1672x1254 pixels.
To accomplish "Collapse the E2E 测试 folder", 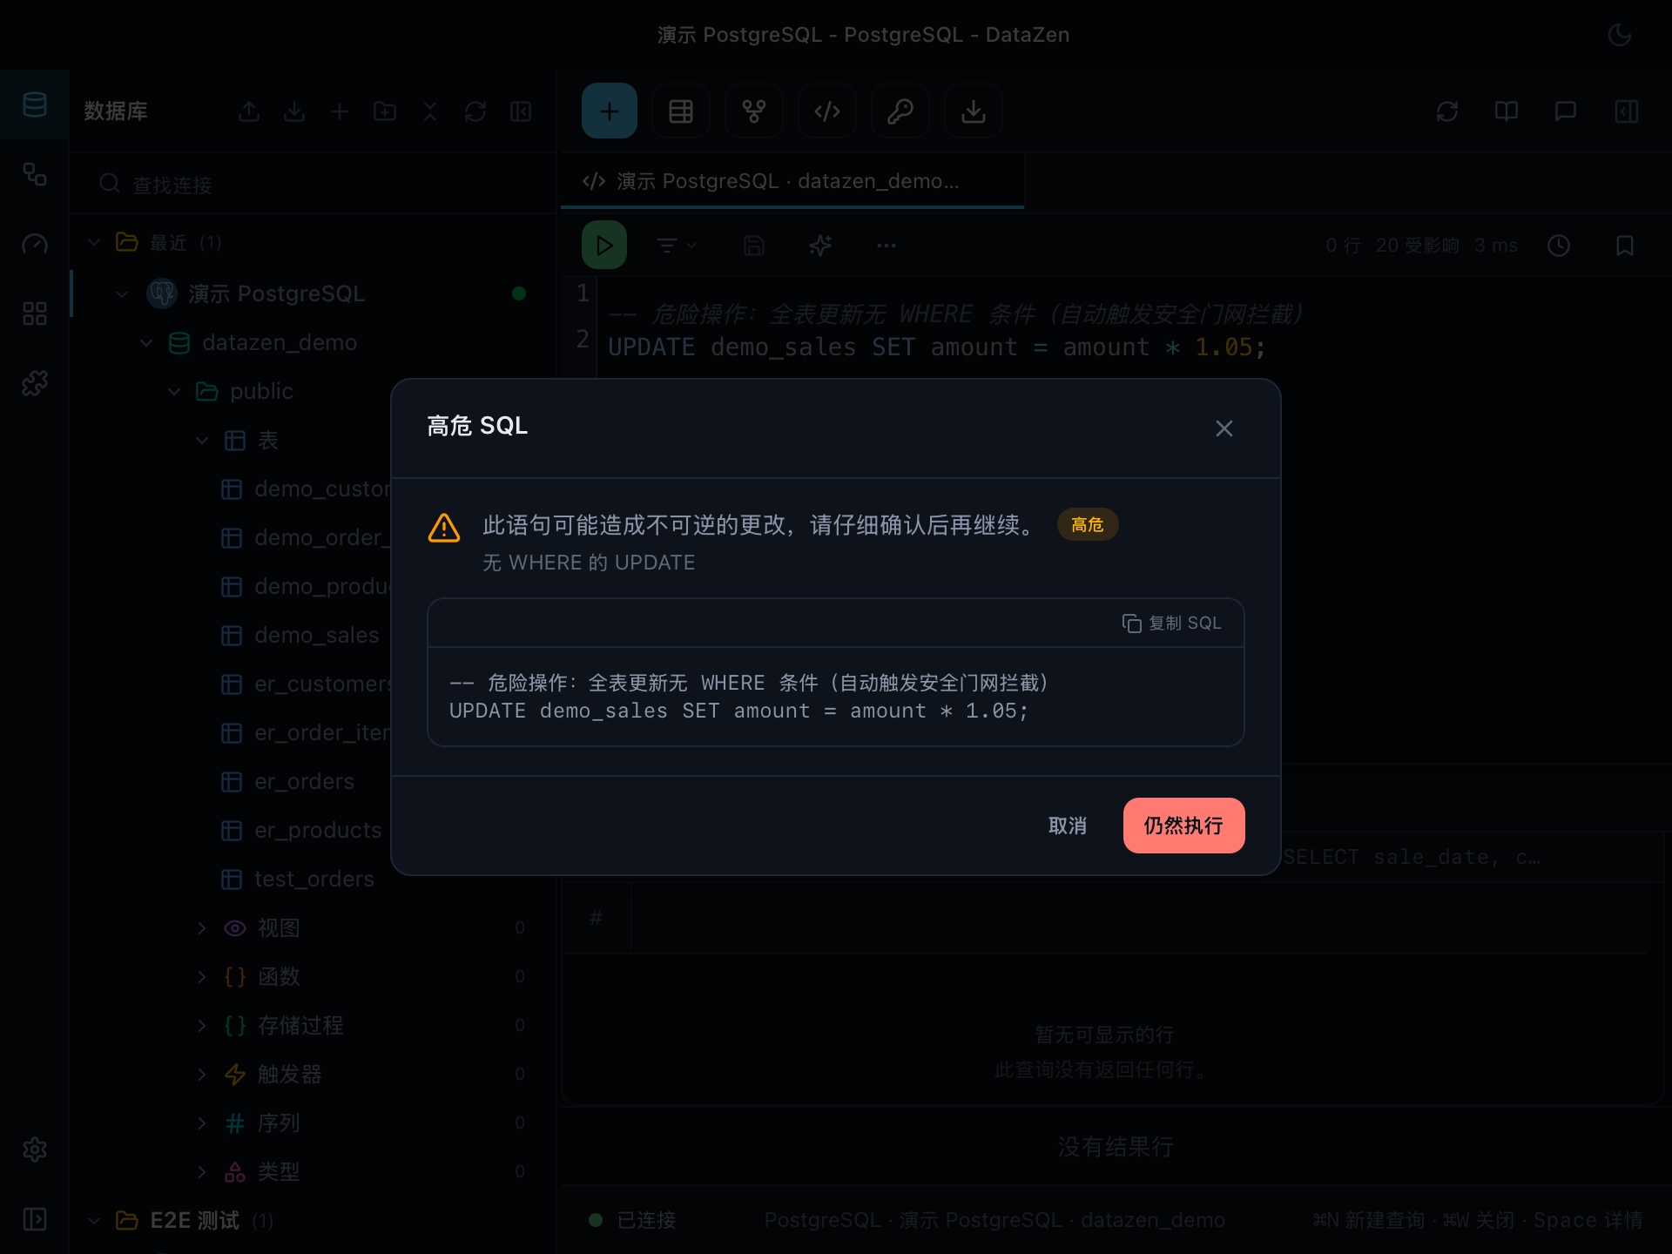I will tap(94, 1220).
